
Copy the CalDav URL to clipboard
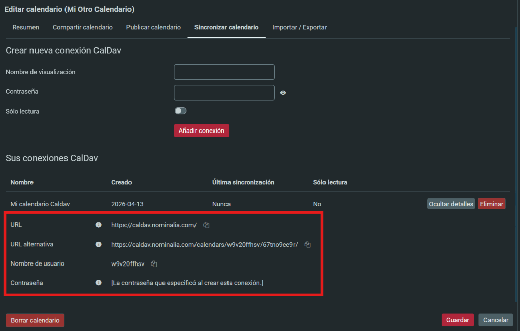tap(206, 225)
